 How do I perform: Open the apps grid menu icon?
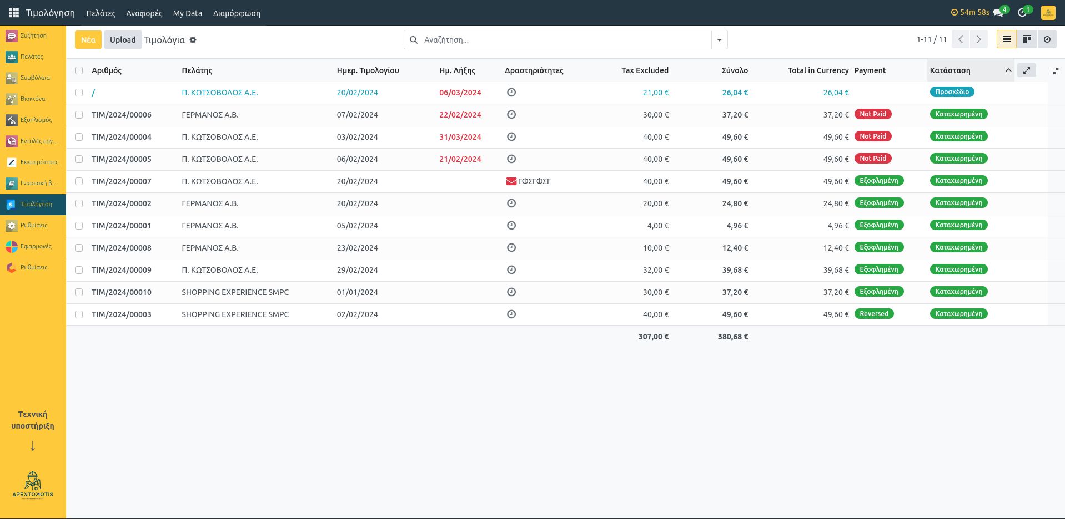tap(14, 13)
